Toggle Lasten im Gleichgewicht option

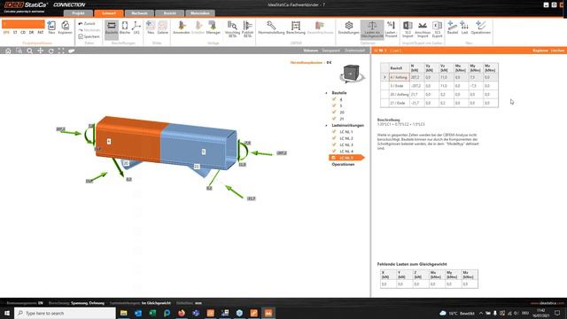tap(372, 29)
